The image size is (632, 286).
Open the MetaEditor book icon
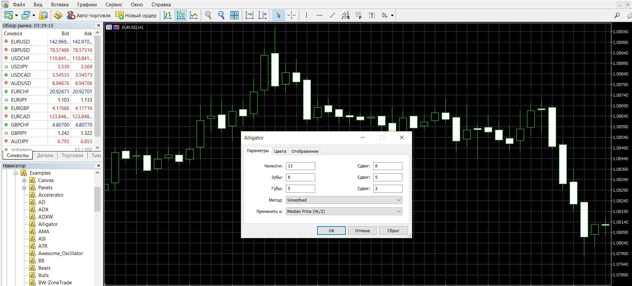click(58, 15)
